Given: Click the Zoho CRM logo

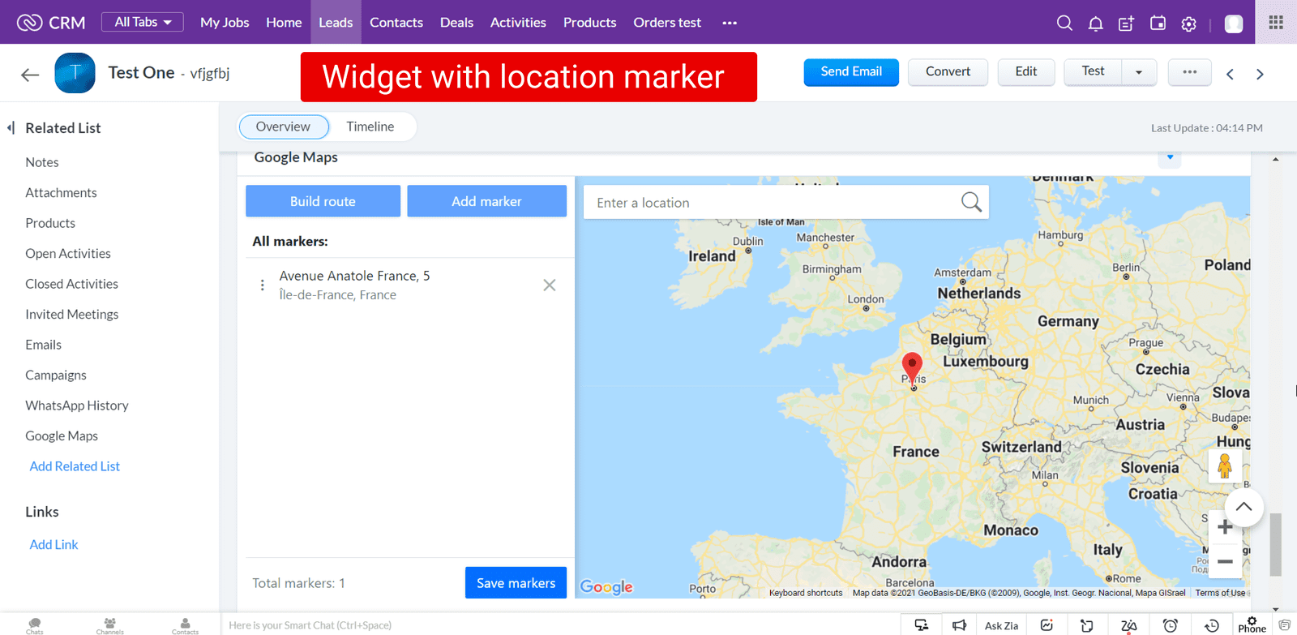Looking at the screenshot, I should 51,23.
